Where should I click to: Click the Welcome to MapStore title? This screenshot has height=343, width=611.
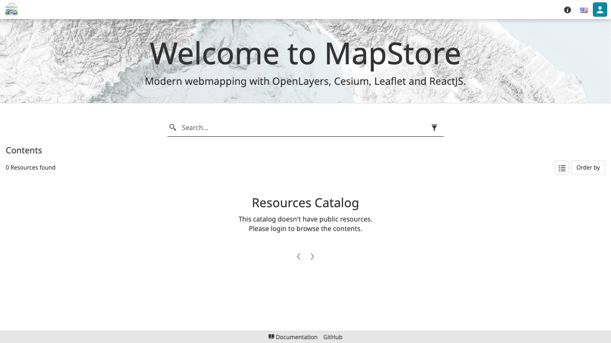click(305, 53)
